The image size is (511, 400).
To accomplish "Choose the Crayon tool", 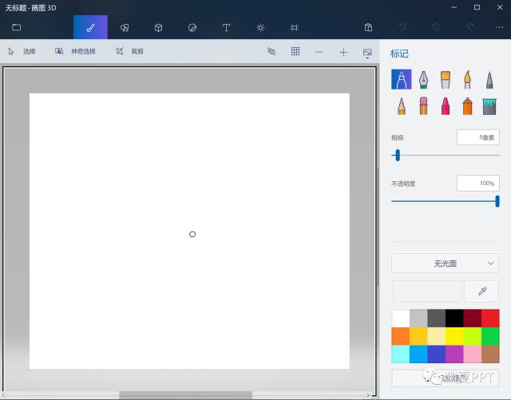I will pyautogui.click(x=446, y=106).
